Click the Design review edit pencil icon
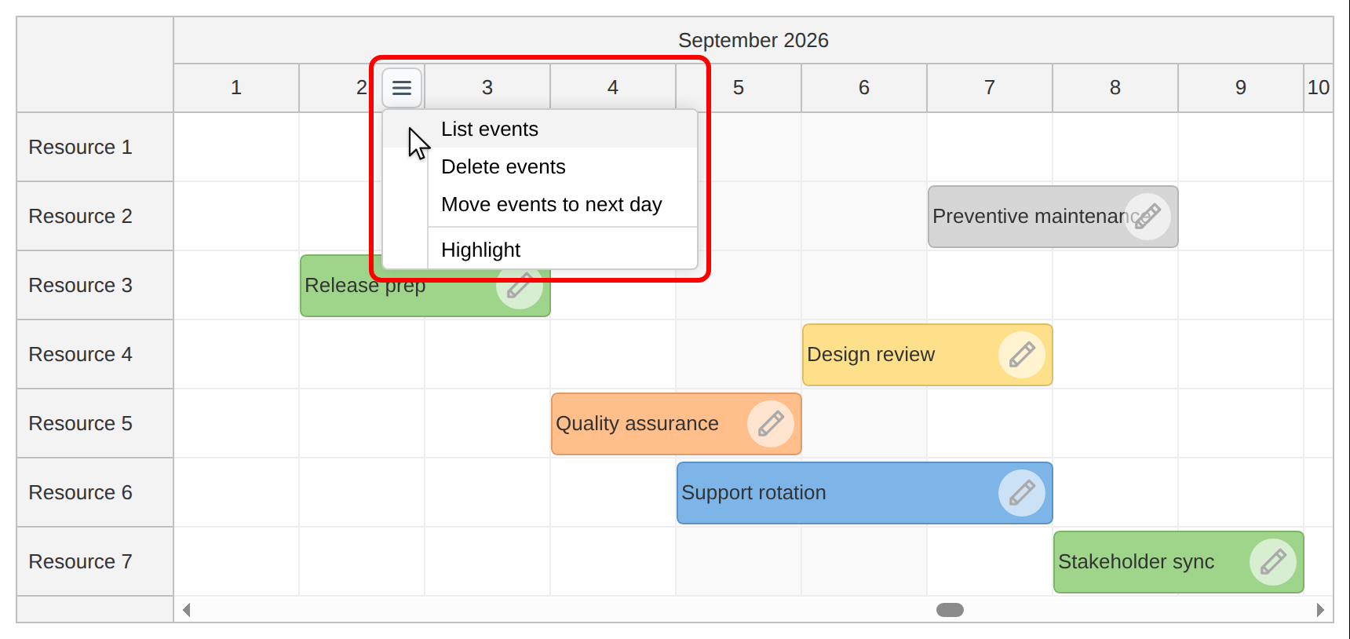 (x=1022, y=355)
